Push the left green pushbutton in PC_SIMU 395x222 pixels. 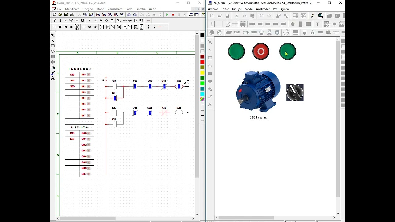[x=236, y=51]
